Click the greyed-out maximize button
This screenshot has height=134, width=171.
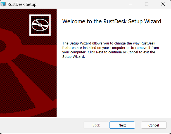pyautogui.click(x=147, y=4)
